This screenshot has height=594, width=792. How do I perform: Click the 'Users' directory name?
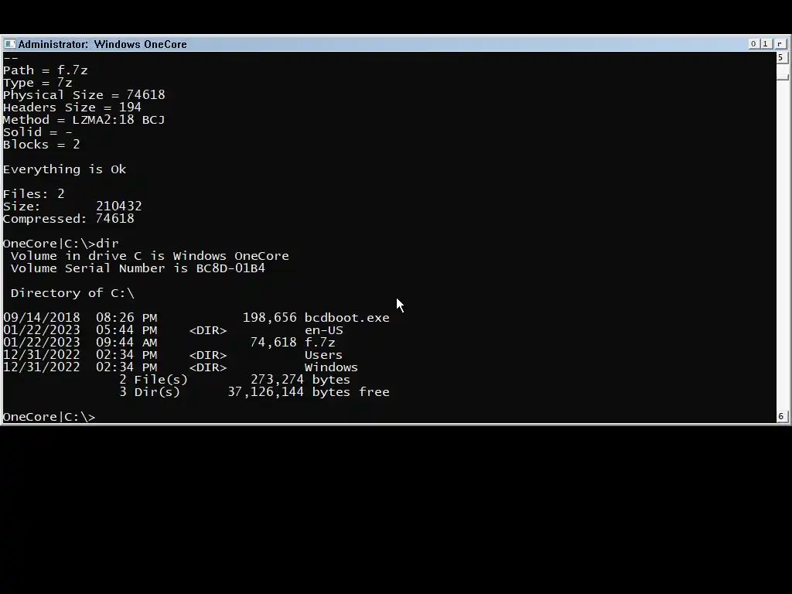click(323, 355)
